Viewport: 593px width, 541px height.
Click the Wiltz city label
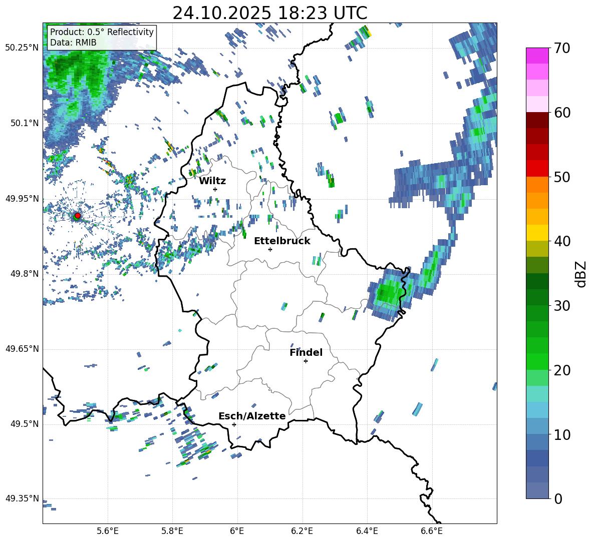tap(212, 181)
